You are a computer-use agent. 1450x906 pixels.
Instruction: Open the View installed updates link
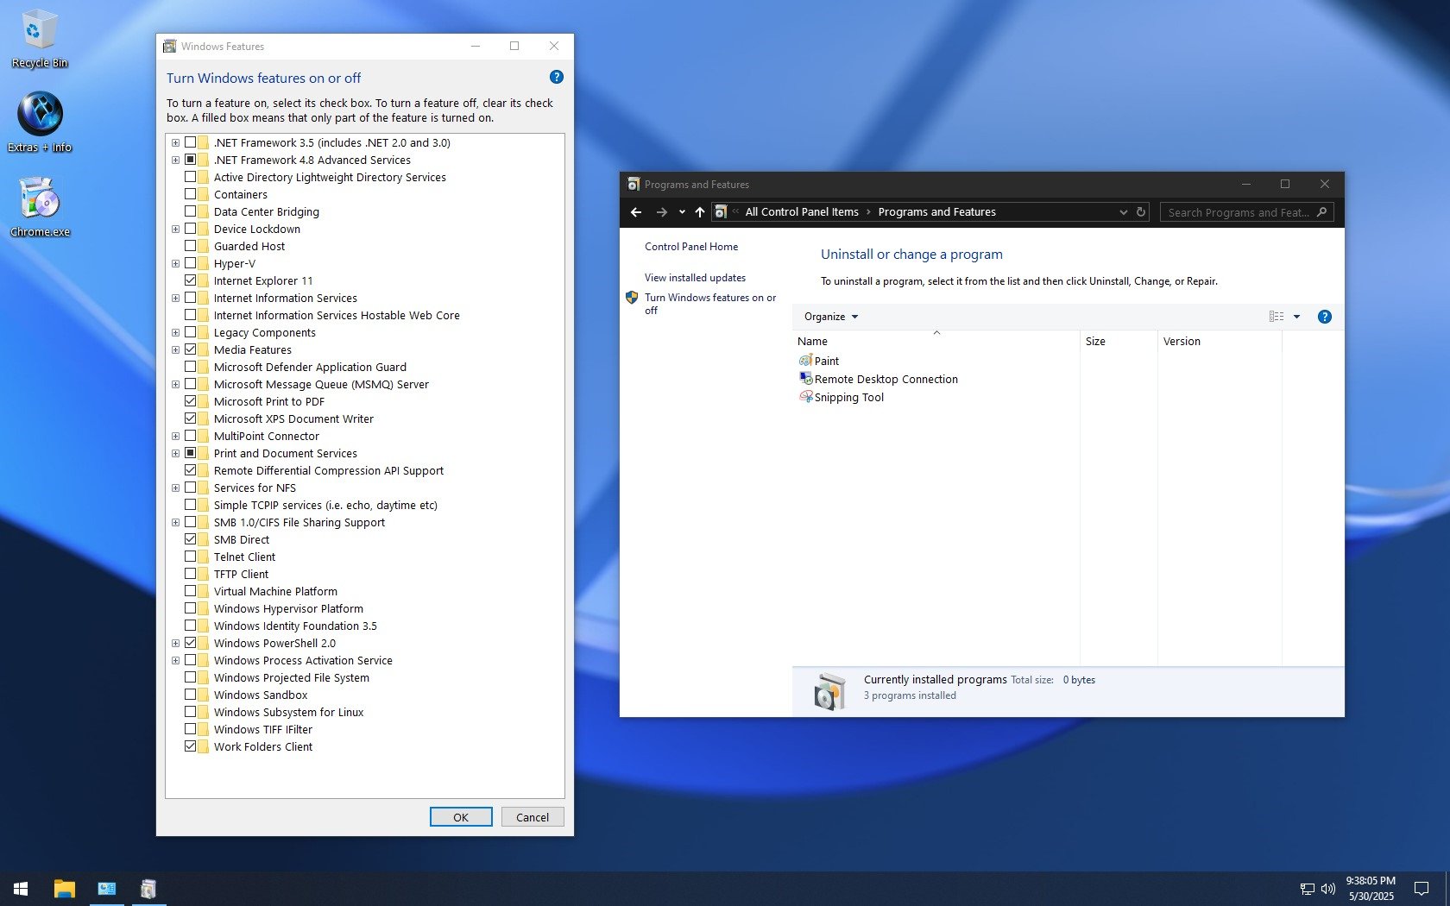pos(695,278)
